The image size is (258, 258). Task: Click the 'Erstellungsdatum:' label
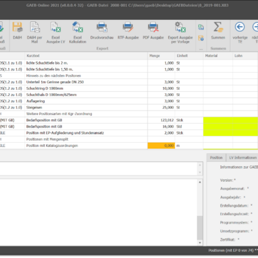coord(234,206)
